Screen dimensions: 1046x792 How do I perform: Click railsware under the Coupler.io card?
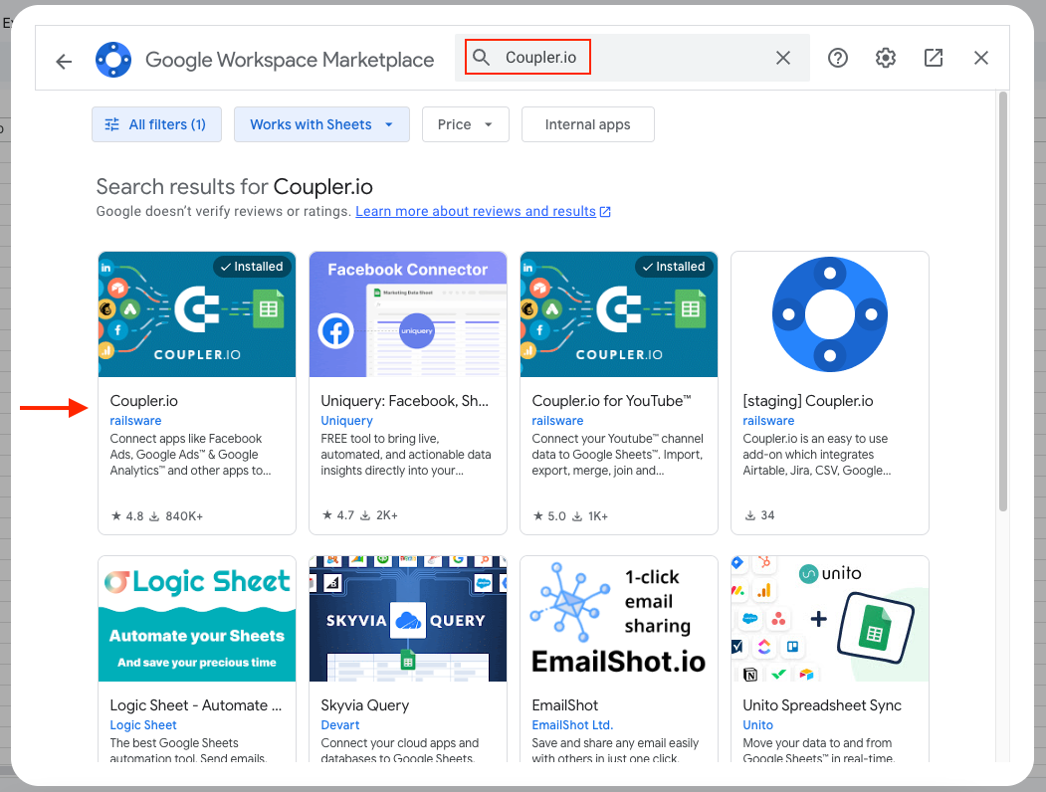pyautogui.click(x=135, y=421)
